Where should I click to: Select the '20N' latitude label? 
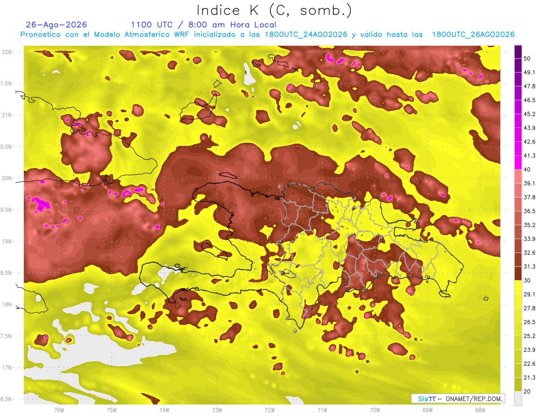[7, 178]
